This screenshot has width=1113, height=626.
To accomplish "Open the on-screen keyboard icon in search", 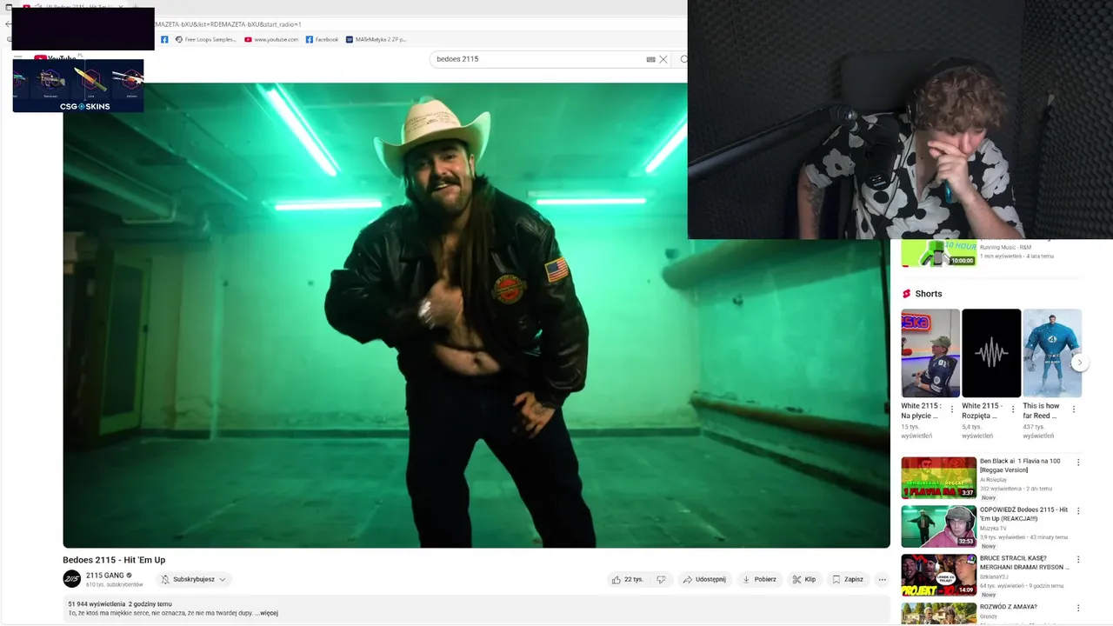I will tap(650, 59).
